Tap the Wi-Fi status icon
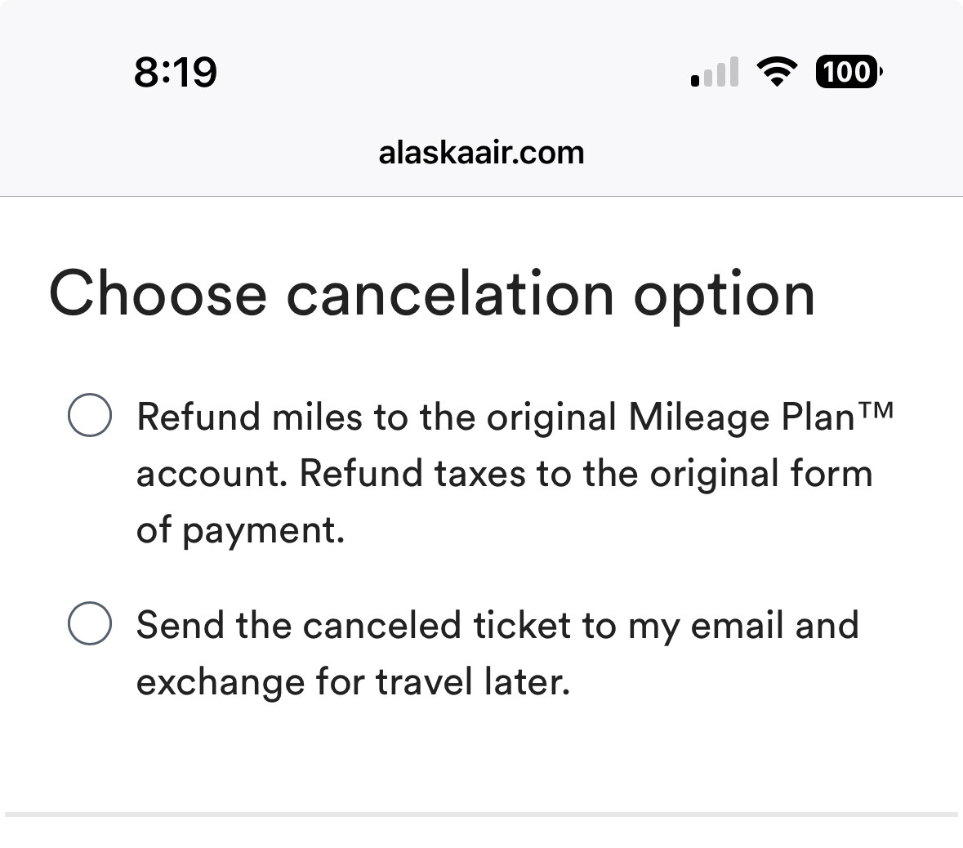 [x=777, y=71]
